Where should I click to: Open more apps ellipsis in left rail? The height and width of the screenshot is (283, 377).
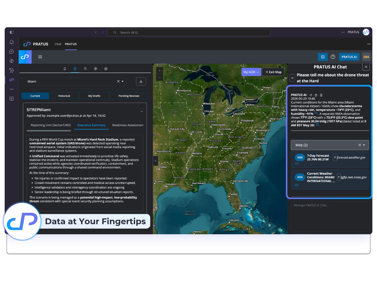[12, 89]
